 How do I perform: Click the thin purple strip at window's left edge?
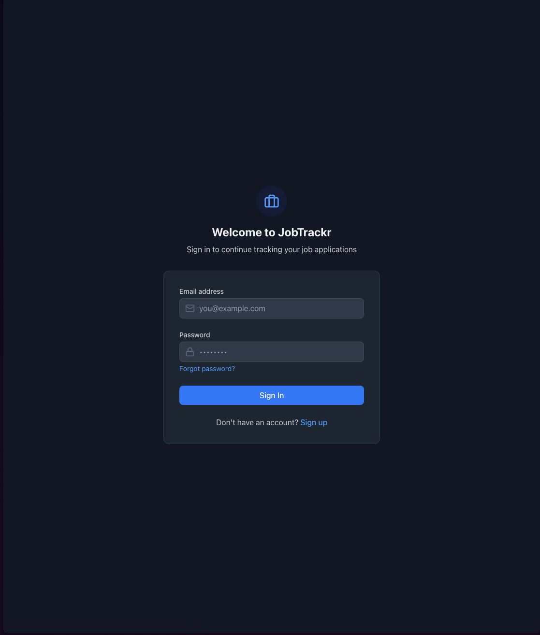(x=1, y=317)
